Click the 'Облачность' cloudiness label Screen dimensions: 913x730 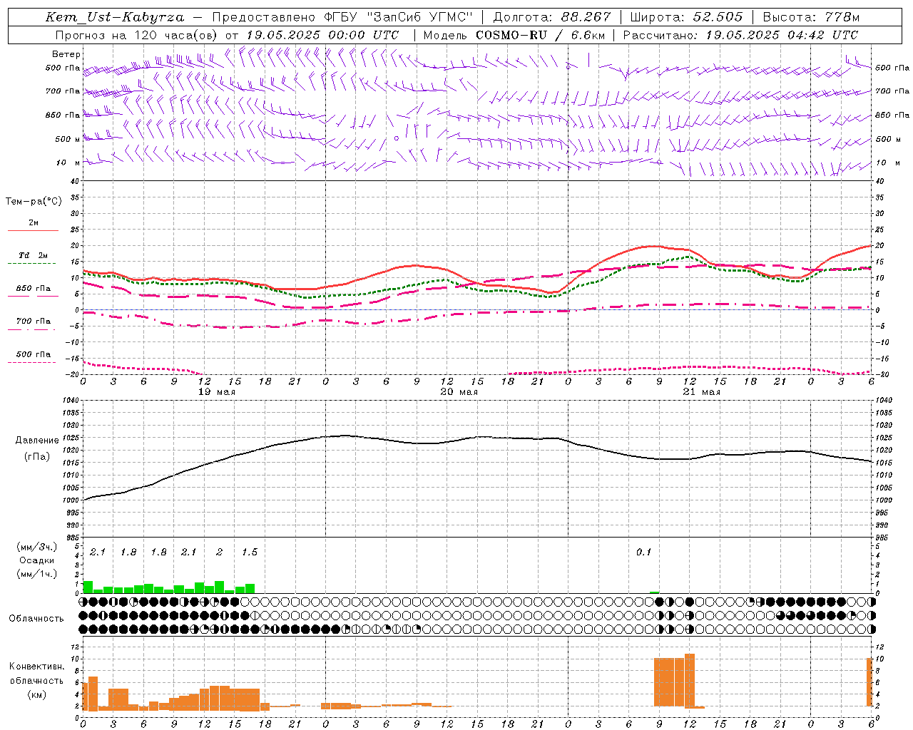click(x=36, y=619)
